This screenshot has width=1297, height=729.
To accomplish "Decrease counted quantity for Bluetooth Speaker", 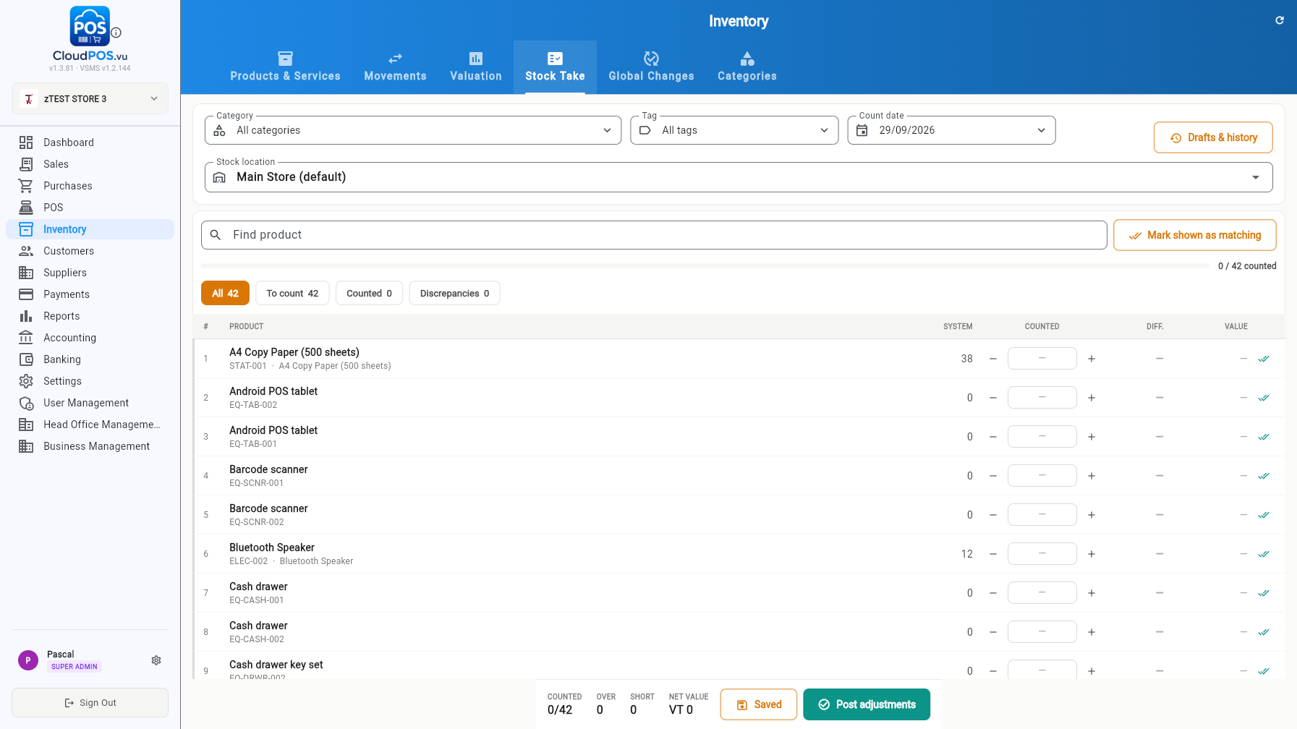I will point(993,554).
